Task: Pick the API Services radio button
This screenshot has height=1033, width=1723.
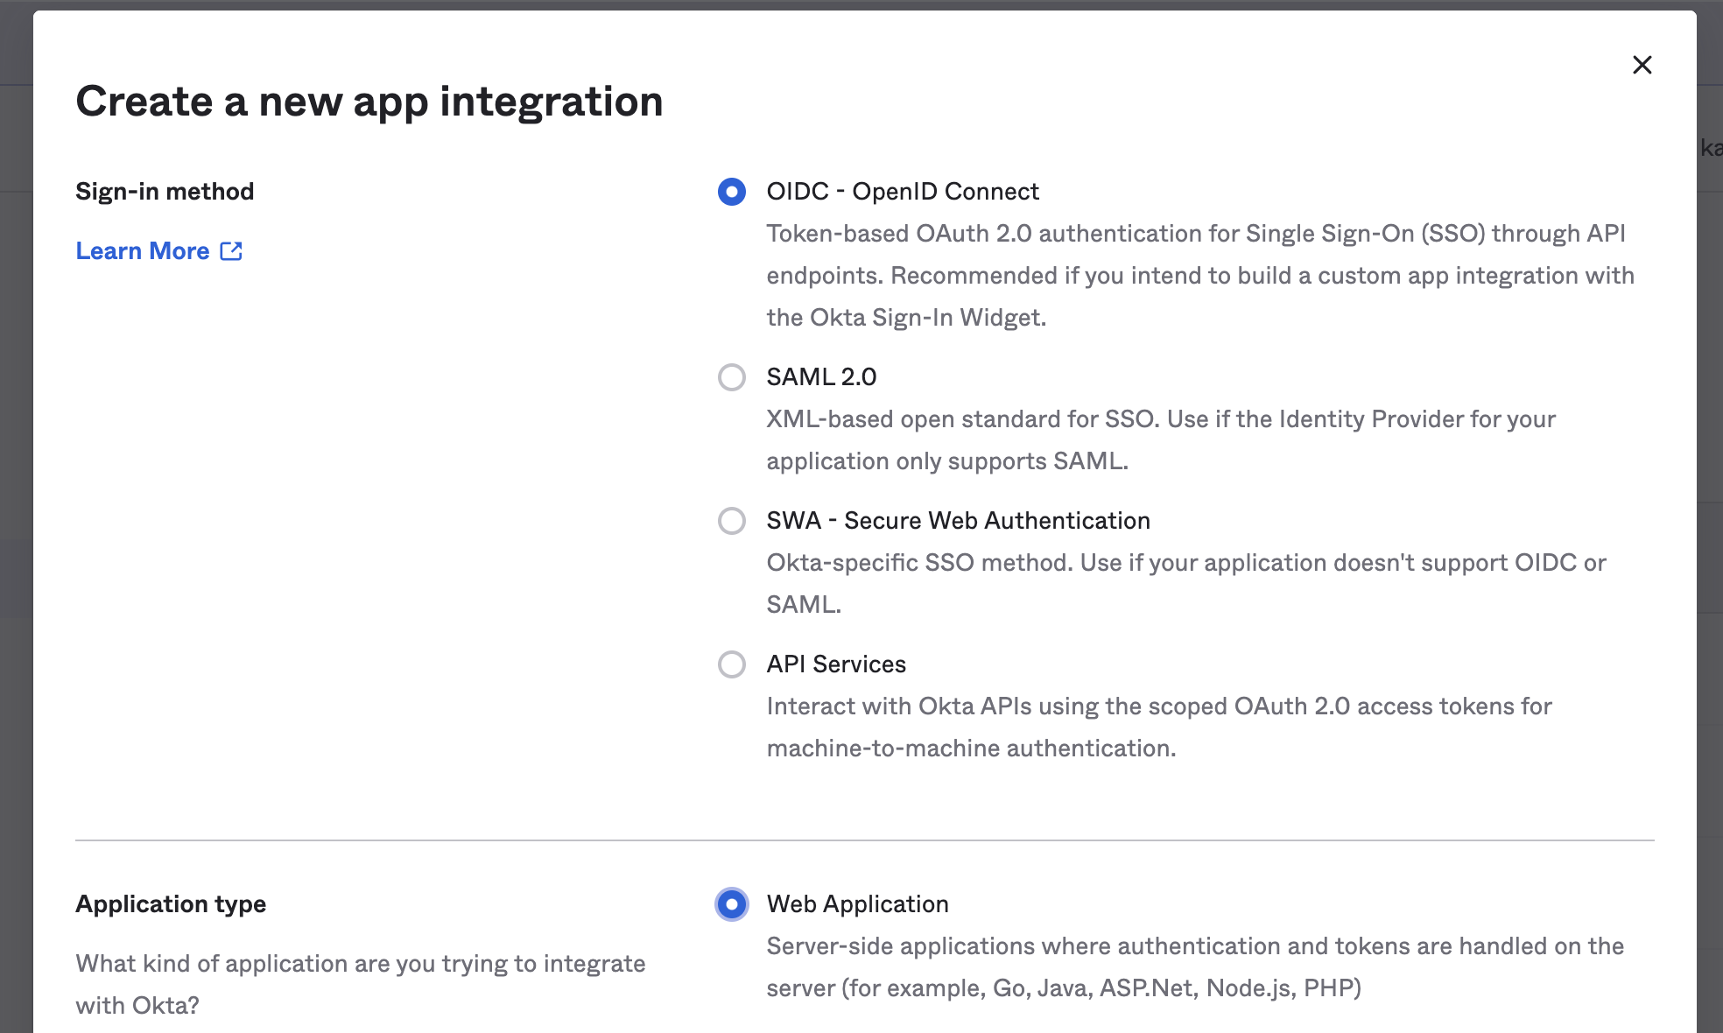Action: click(x=731, y=664)
